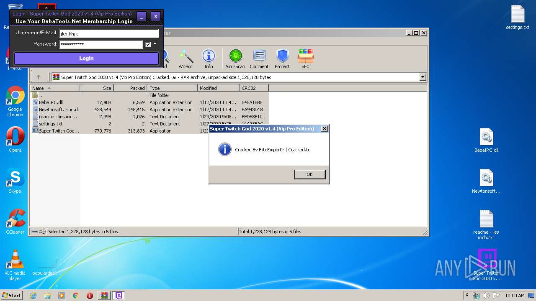Open the Comment tool
536x301 pixels.
[x=259, y=59]
